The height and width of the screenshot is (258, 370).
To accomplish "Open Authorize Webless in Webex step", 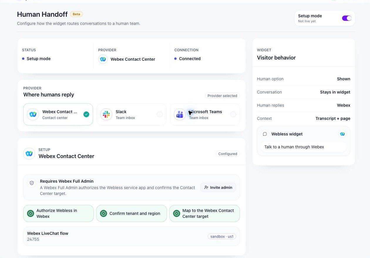I will [58, 213].
